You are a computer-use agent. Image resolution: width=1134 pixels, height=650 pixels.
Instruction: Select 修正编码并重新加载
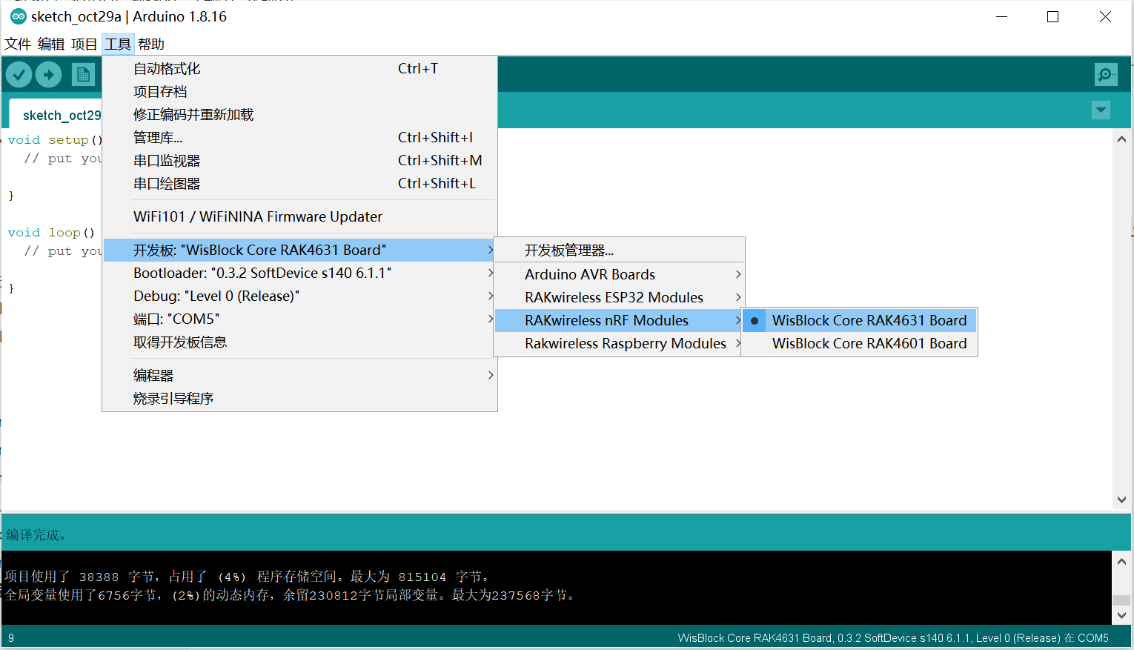tap(299, 114)
